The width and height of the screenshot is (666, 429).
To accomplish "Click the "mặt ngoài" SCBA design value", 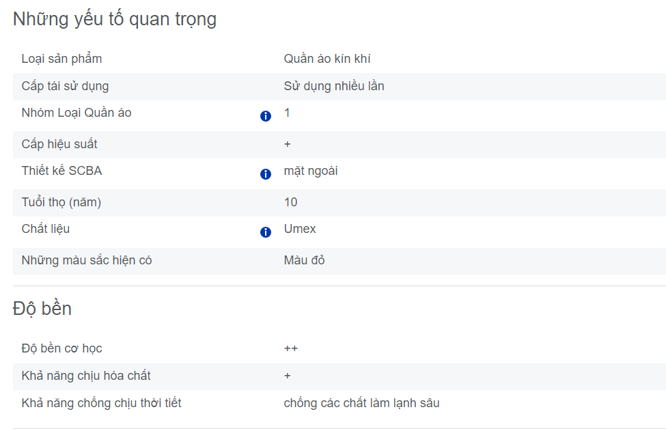I will (311, 171).
